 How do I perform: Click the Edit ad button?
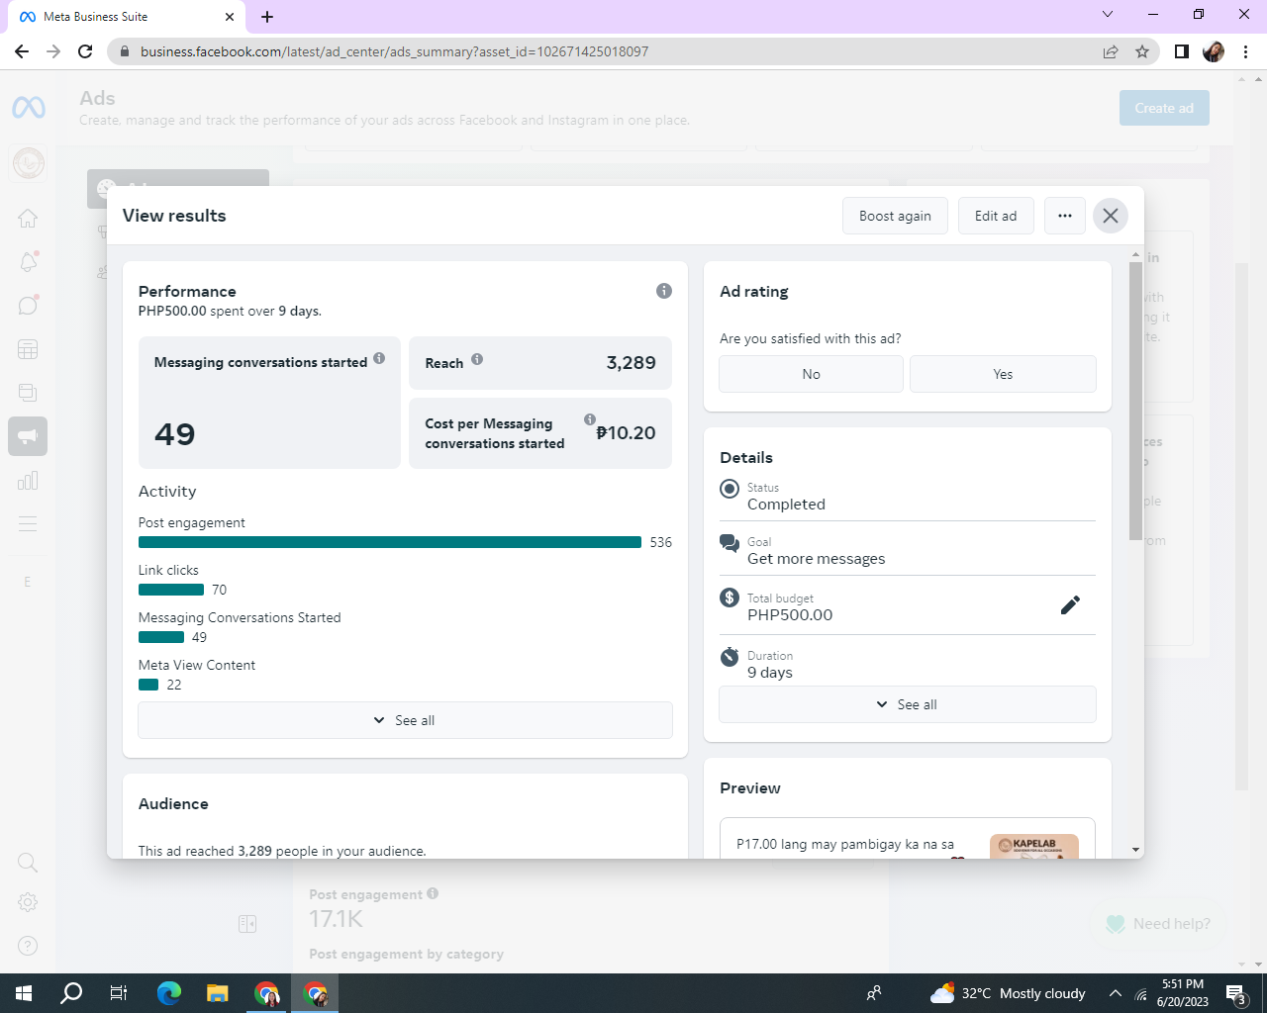point(996,216)
